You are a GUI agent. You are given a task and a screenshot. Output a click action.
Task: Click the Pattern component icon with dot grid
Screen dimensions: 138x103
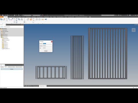17,19
